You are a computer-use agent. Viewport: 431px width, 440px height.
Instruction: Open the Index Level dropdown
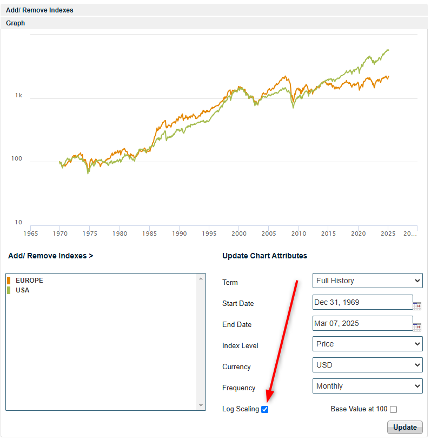point(368,344)
